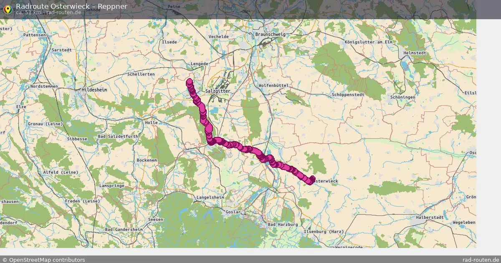Click the rad-routen location pin logo

8,8
